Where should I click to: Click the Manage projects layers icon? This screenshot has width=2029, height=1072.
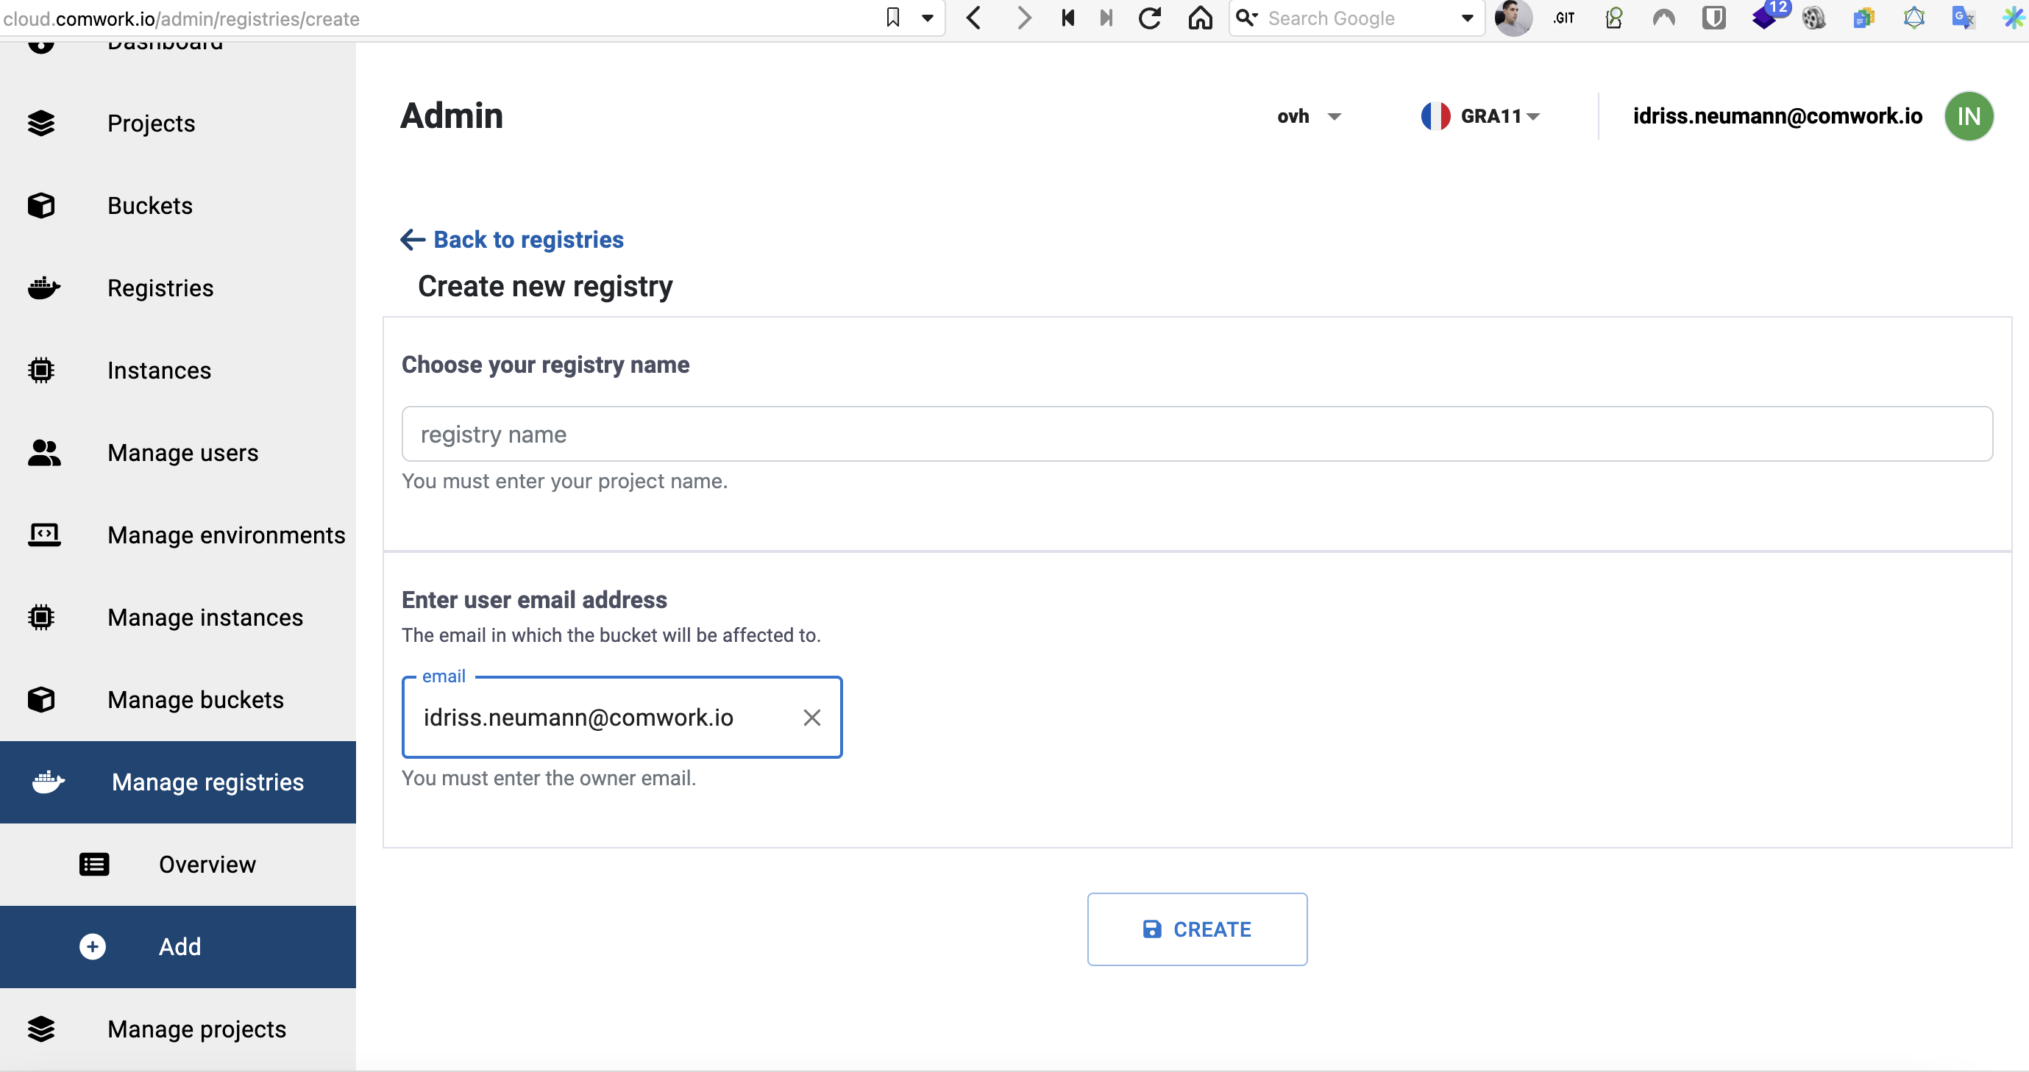[x=41, y=1029]
